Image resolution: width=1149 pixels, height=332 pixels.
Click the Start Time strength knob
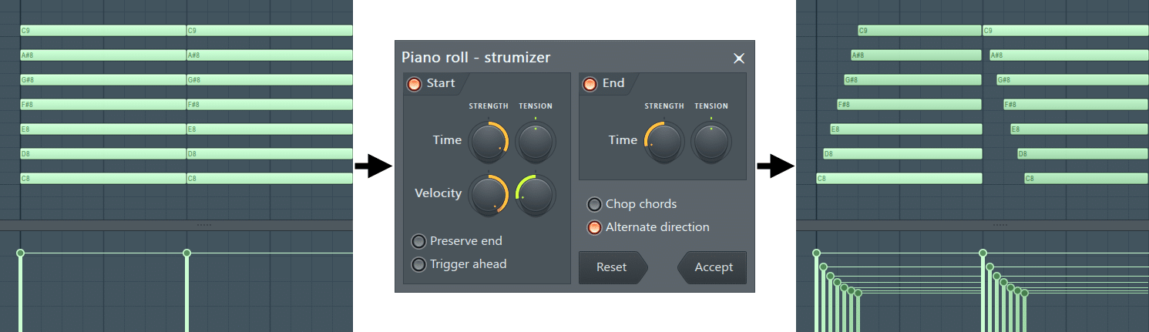click(488, 140)
